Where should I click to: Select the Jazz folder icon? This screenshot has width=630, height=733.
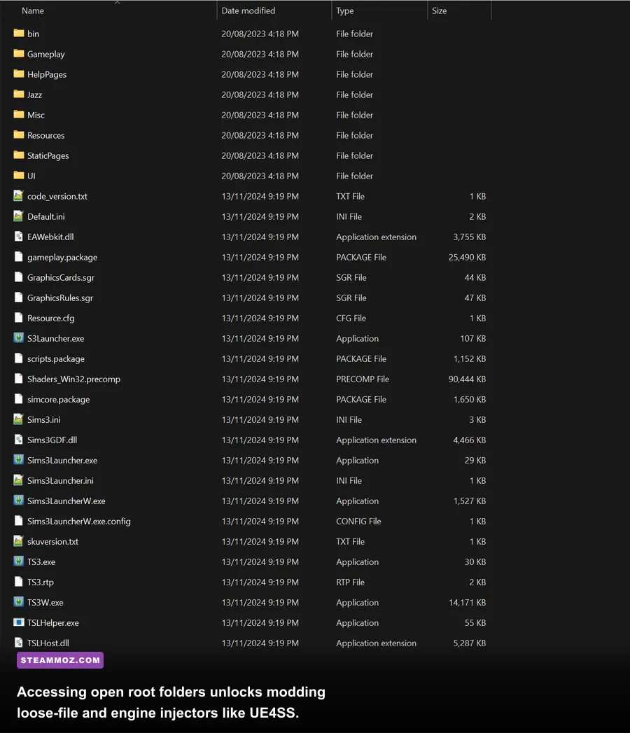click(x=19, y=94)
